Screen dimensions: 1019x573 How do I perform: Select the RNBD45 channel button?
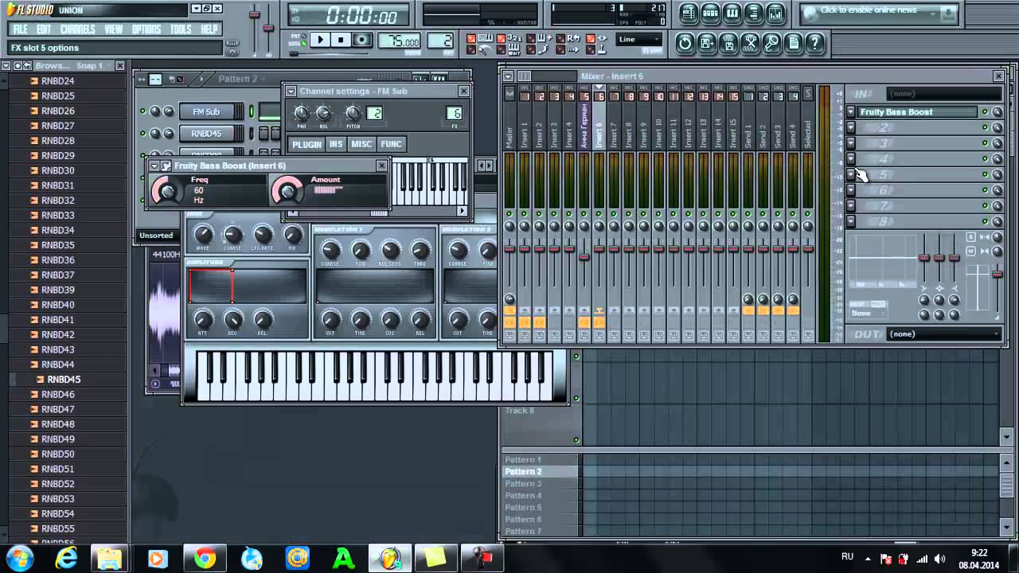pos(211,133)
